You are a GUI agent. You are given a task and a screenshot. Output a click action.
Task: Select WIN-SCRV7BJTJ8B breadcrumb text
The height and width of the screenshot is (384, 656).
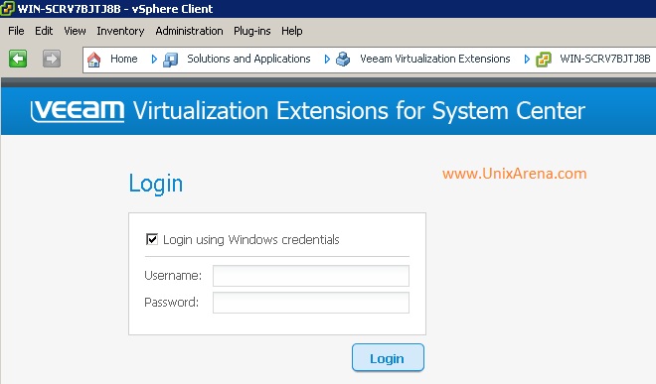tap(605, 59)
